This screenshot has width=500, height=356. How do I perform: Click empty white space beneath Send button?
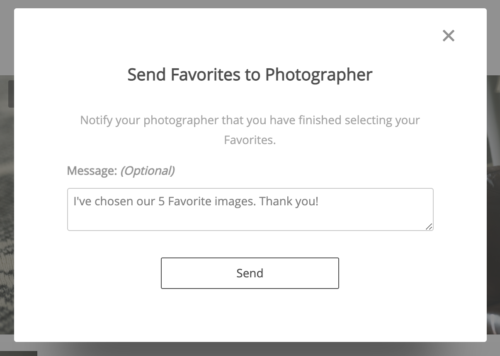click(250, 315)
